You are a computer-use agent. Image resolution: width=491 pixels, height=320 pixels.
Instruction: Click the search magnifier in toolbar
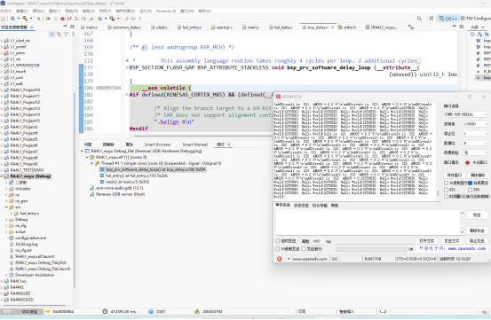[x=419, y=19]
